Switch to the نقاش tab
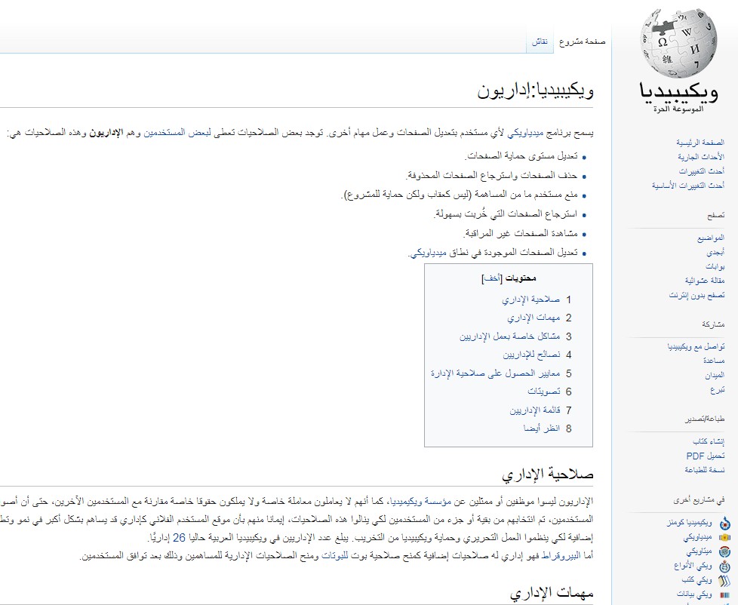 pyautogui.click(x=540, y=41)
